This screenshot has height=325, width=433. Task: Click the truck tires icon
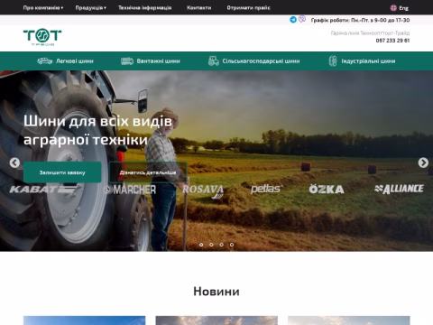[127, 61]
